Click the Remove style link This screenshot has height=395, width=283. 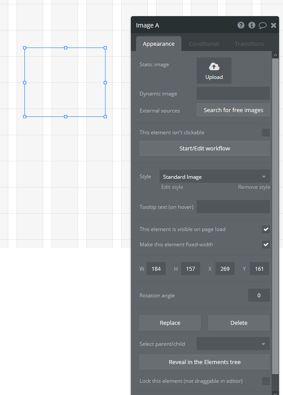coord(254,187)
